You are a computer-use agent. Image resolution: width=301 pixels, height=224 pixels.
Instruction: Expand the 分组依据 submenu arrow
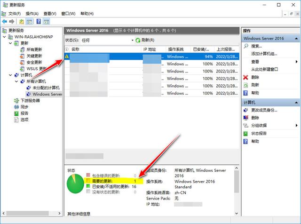coord(297,126)
